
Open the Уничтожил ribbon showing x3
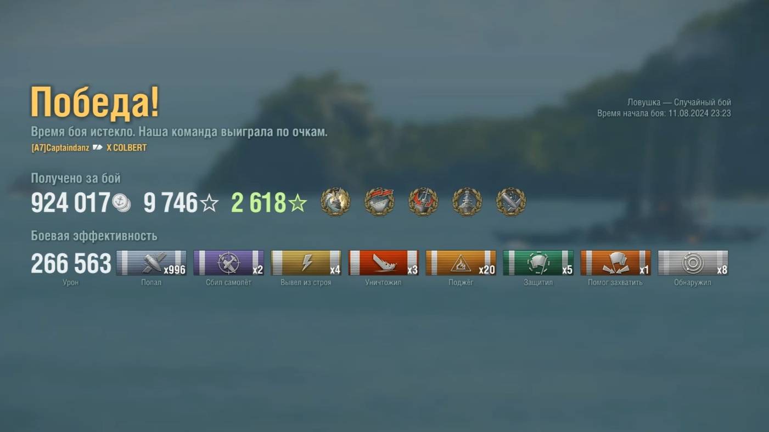pyautogui.click(x=384, y=263)
